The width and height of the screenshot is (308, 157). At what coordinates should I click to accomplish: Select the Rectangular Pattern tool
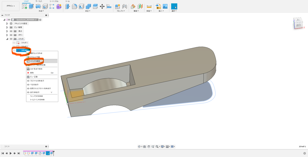[x=52, y=6]
